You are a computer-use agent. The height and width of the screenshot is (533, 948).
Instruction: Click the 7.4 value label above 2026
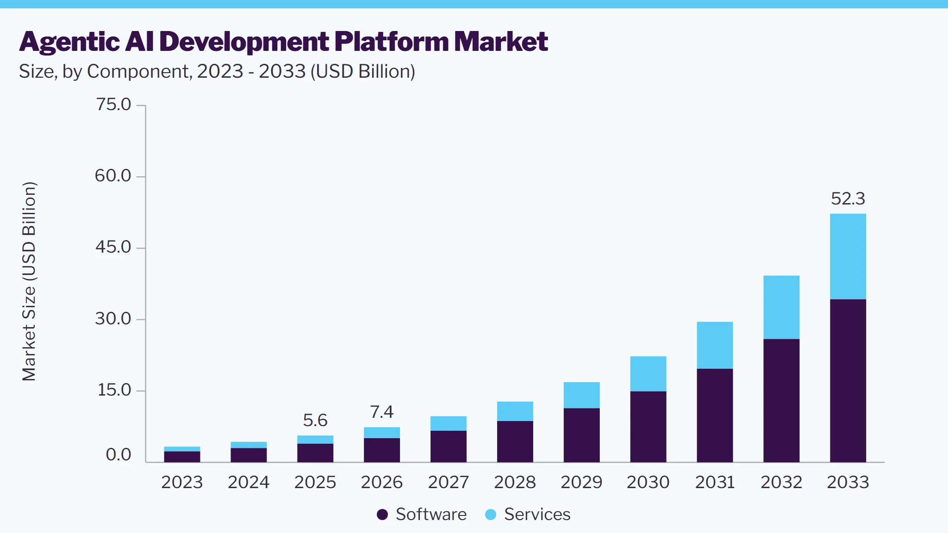(x=382, y=412)
